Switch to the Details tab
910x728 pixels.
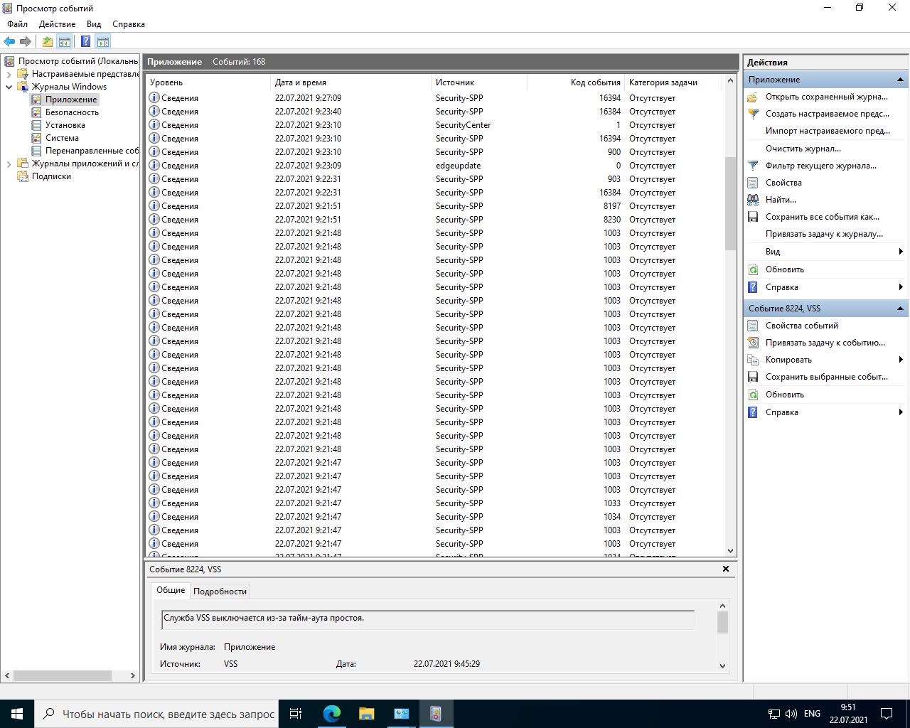(220, 591)
